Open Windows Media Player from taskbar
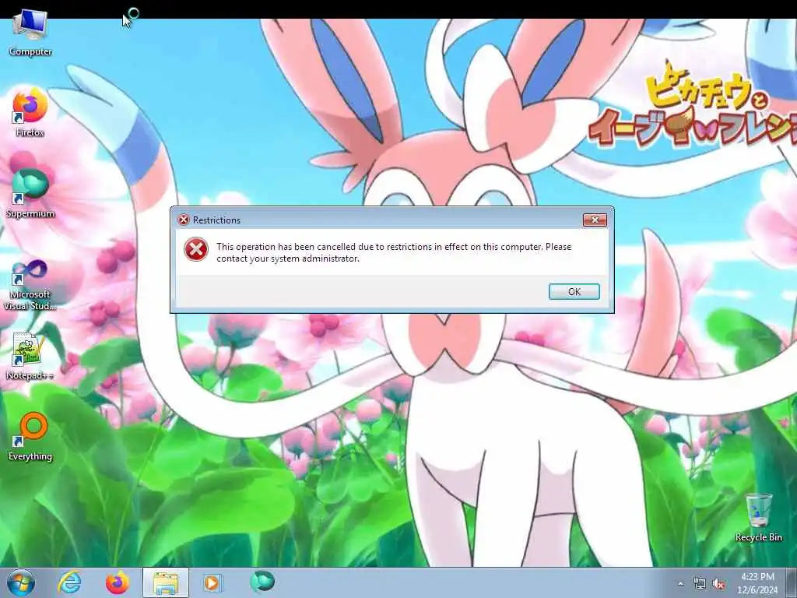 (212, 582)
